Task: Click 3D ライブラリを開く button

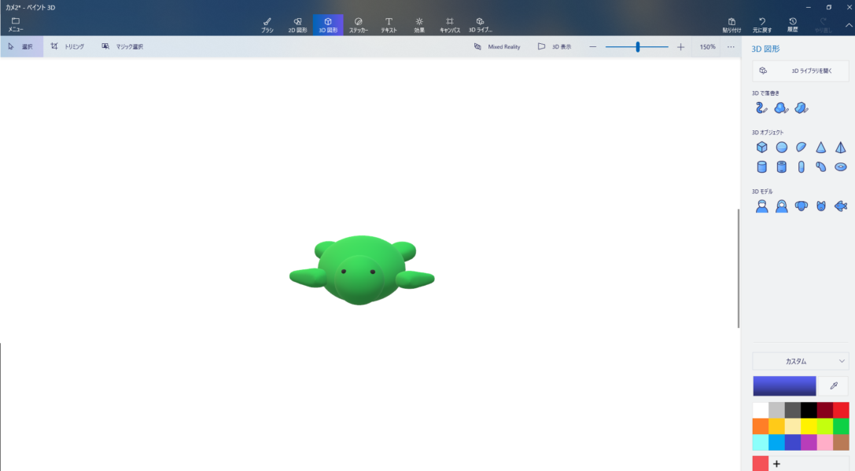Action: (x=801, y=71)
